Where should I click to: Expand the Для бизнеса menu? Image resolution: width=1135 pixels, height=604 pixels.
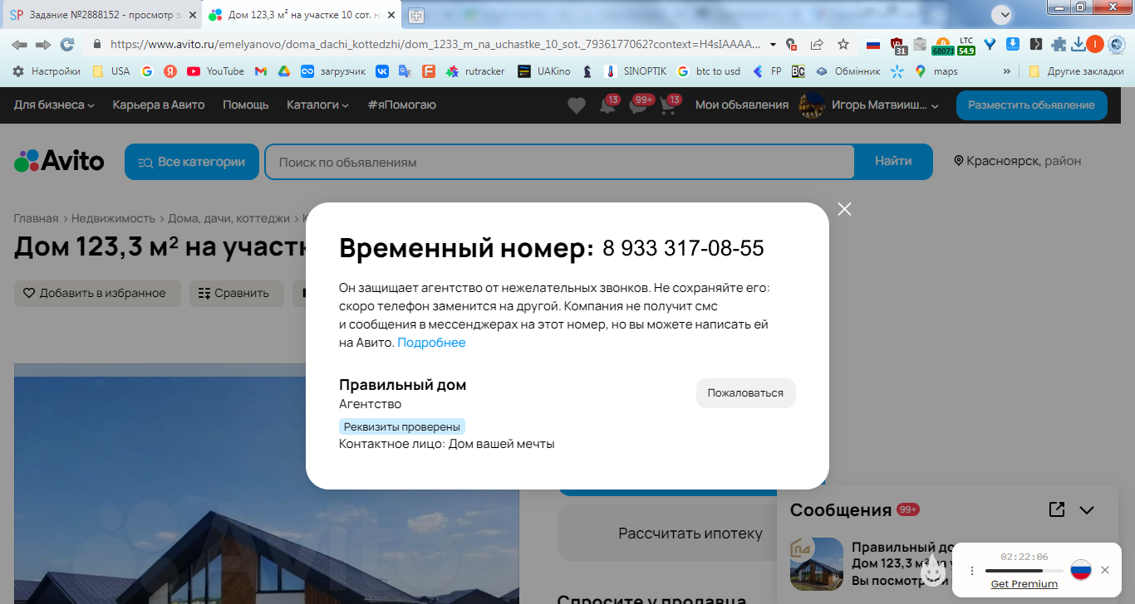click(x=54, y=105)
